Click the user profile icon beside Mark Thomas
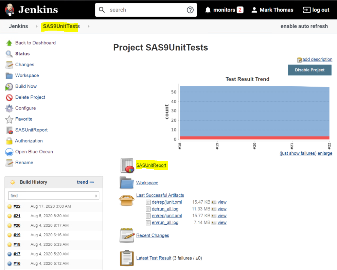337x270 pixels. pyautogui.click(x=254, y=10)
